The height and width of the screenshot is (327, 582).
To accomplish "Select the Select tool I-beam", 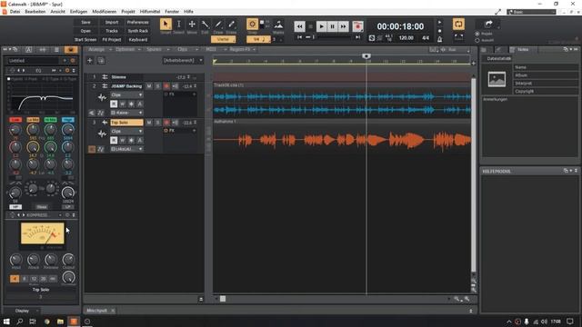I will [x=178, y=25].
